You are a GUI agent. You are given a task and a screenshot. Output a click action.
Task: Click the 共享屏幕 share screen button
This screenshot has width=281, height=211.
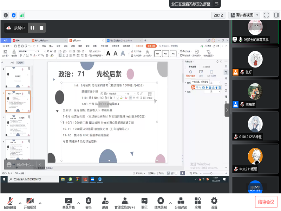point(68,203)
